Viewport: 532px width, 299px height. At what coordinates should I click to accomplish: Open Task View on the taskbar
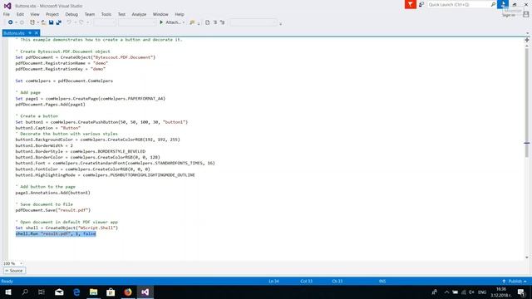click(42, 292)
